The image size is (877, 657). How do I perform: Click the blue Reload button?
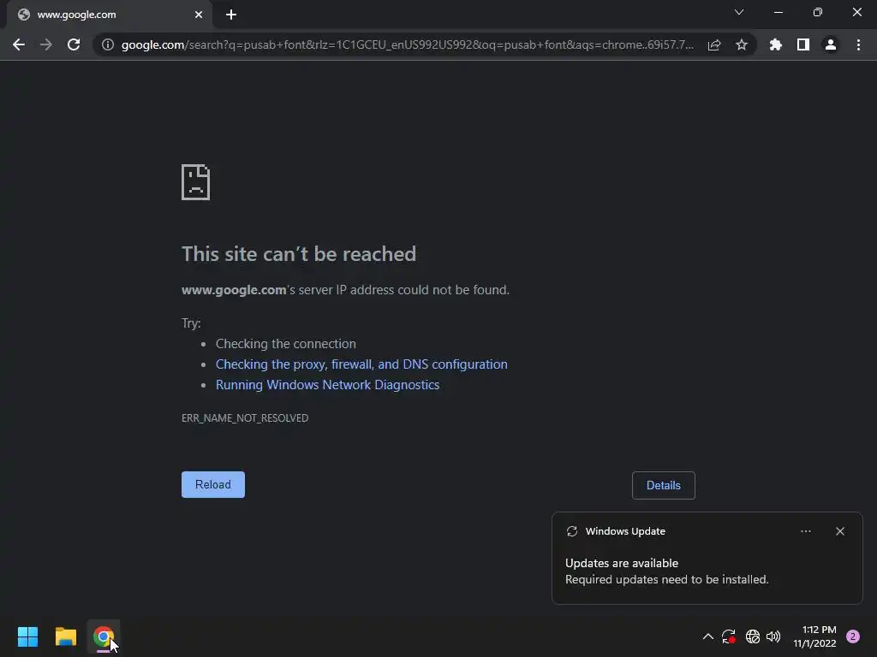coord(213,484)
